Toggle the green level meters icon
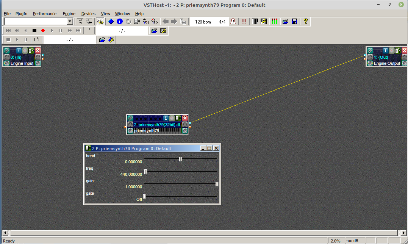 (274, 22)
